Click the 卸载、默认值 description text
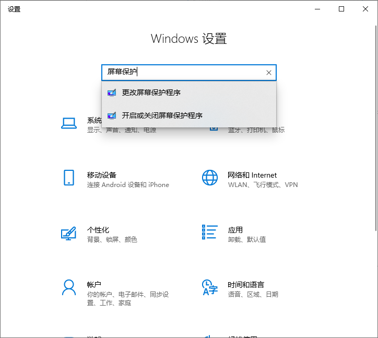 [247, 240]
